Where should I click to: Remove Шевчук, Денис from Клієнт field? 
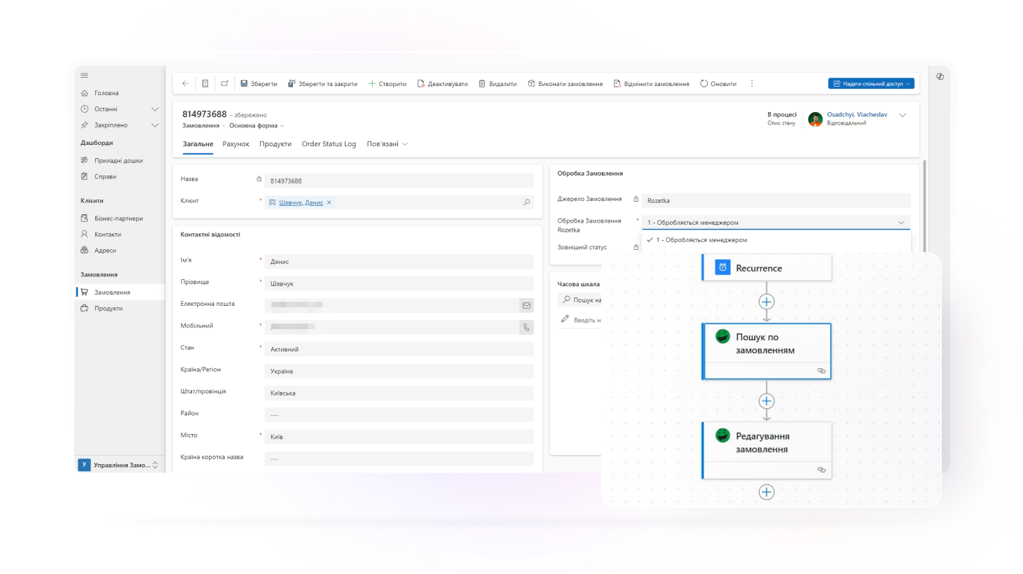point(329,202)
